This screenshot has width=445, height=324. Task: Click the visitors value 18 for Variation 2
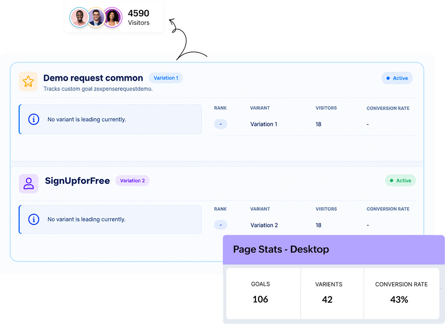coord(319,225)
